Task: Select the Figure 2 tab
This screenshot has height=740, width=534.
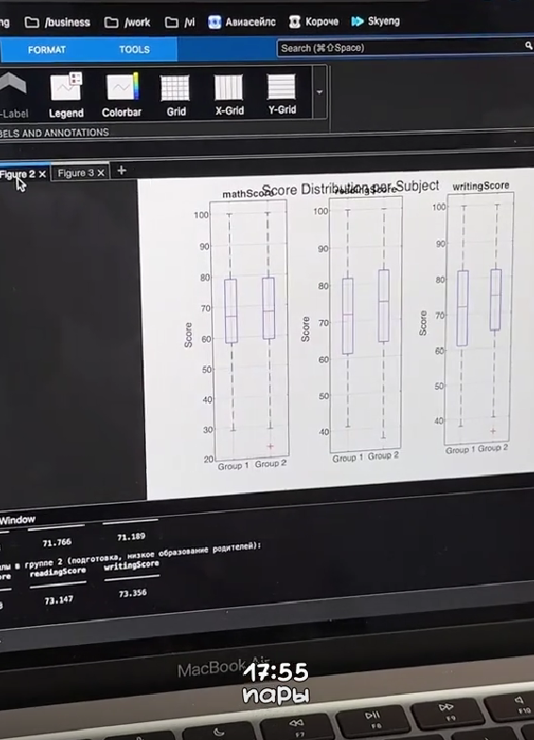Action: pos(18,174)
